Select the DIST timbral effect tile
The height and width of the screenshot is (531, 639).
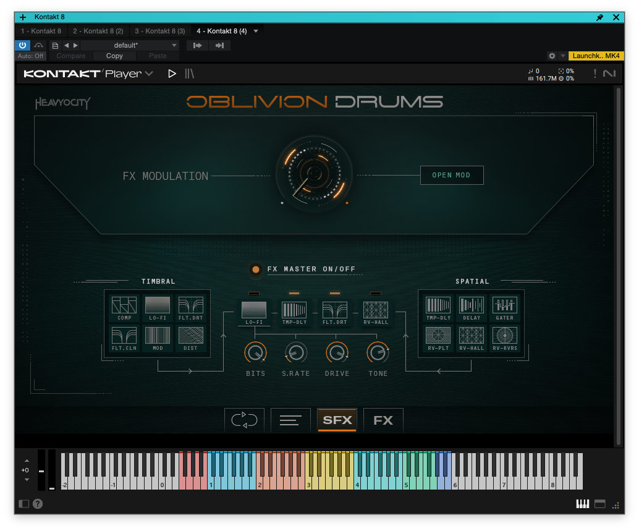pos(191,339)
